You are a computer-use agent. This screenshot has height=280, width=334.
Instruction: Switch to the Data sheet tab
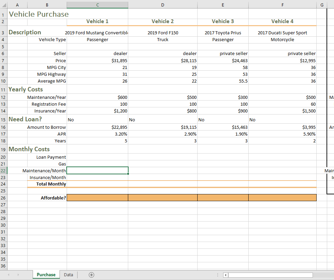[68, 275]
